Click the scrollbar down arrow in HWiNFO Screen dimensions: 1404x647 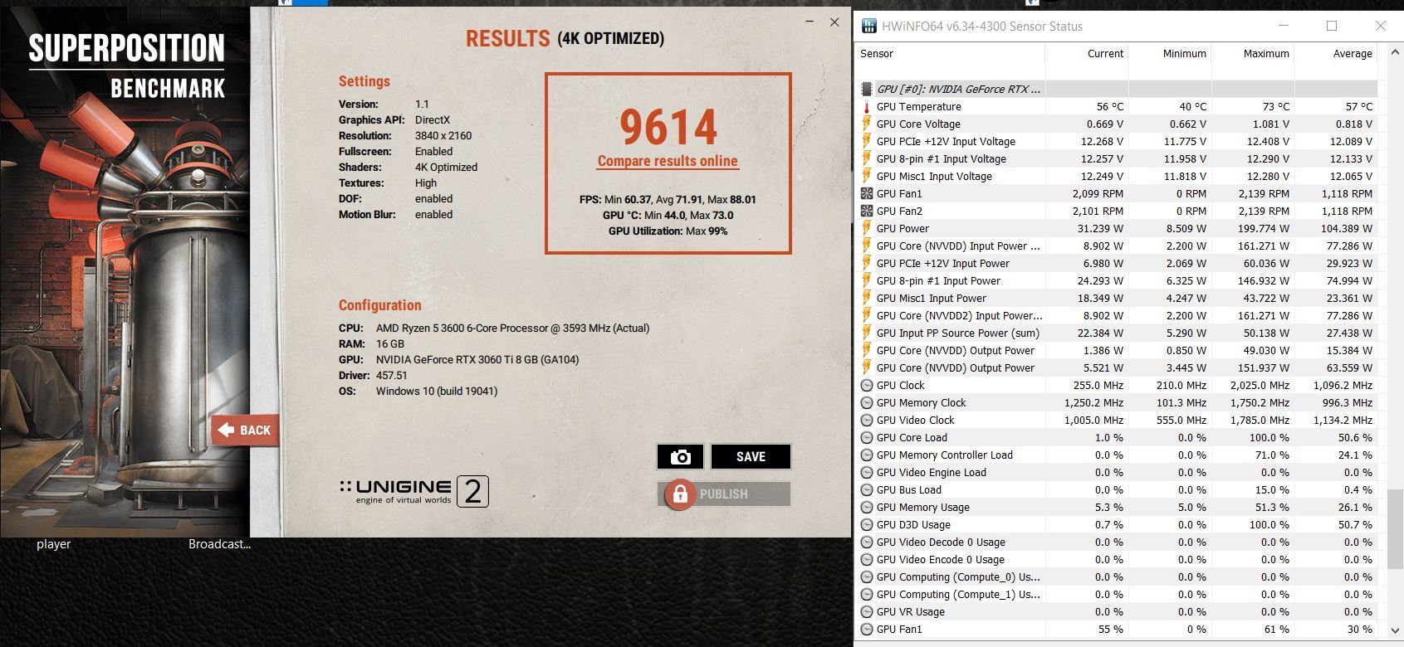tap(1395, 631)
